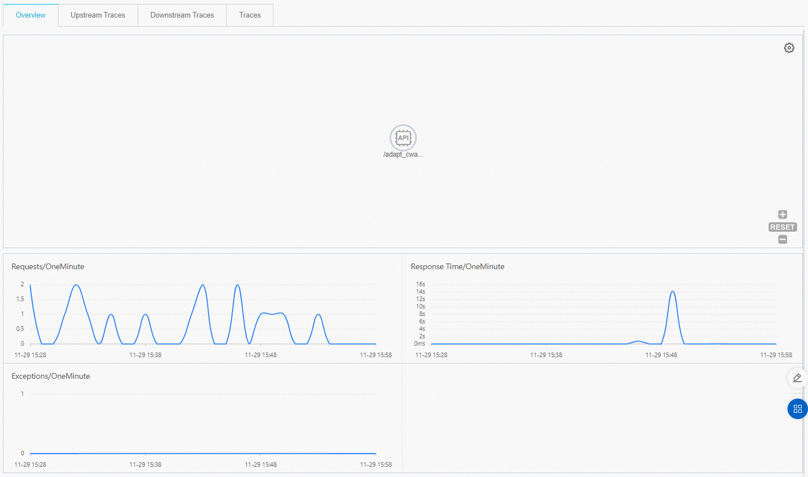This screenshot has height=477, width=808.
Task: Click 11-29 15:38 label under Requests chart
Action: pos(147,355)
